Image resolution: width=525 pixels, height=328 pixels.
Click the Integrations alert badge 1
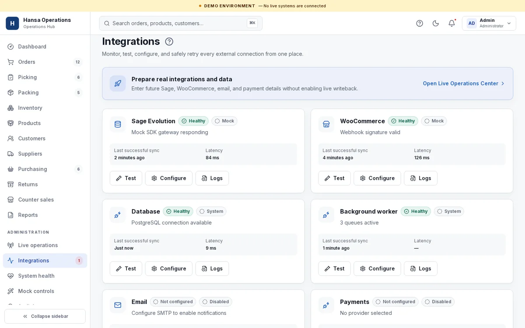[x=79, y=261]
